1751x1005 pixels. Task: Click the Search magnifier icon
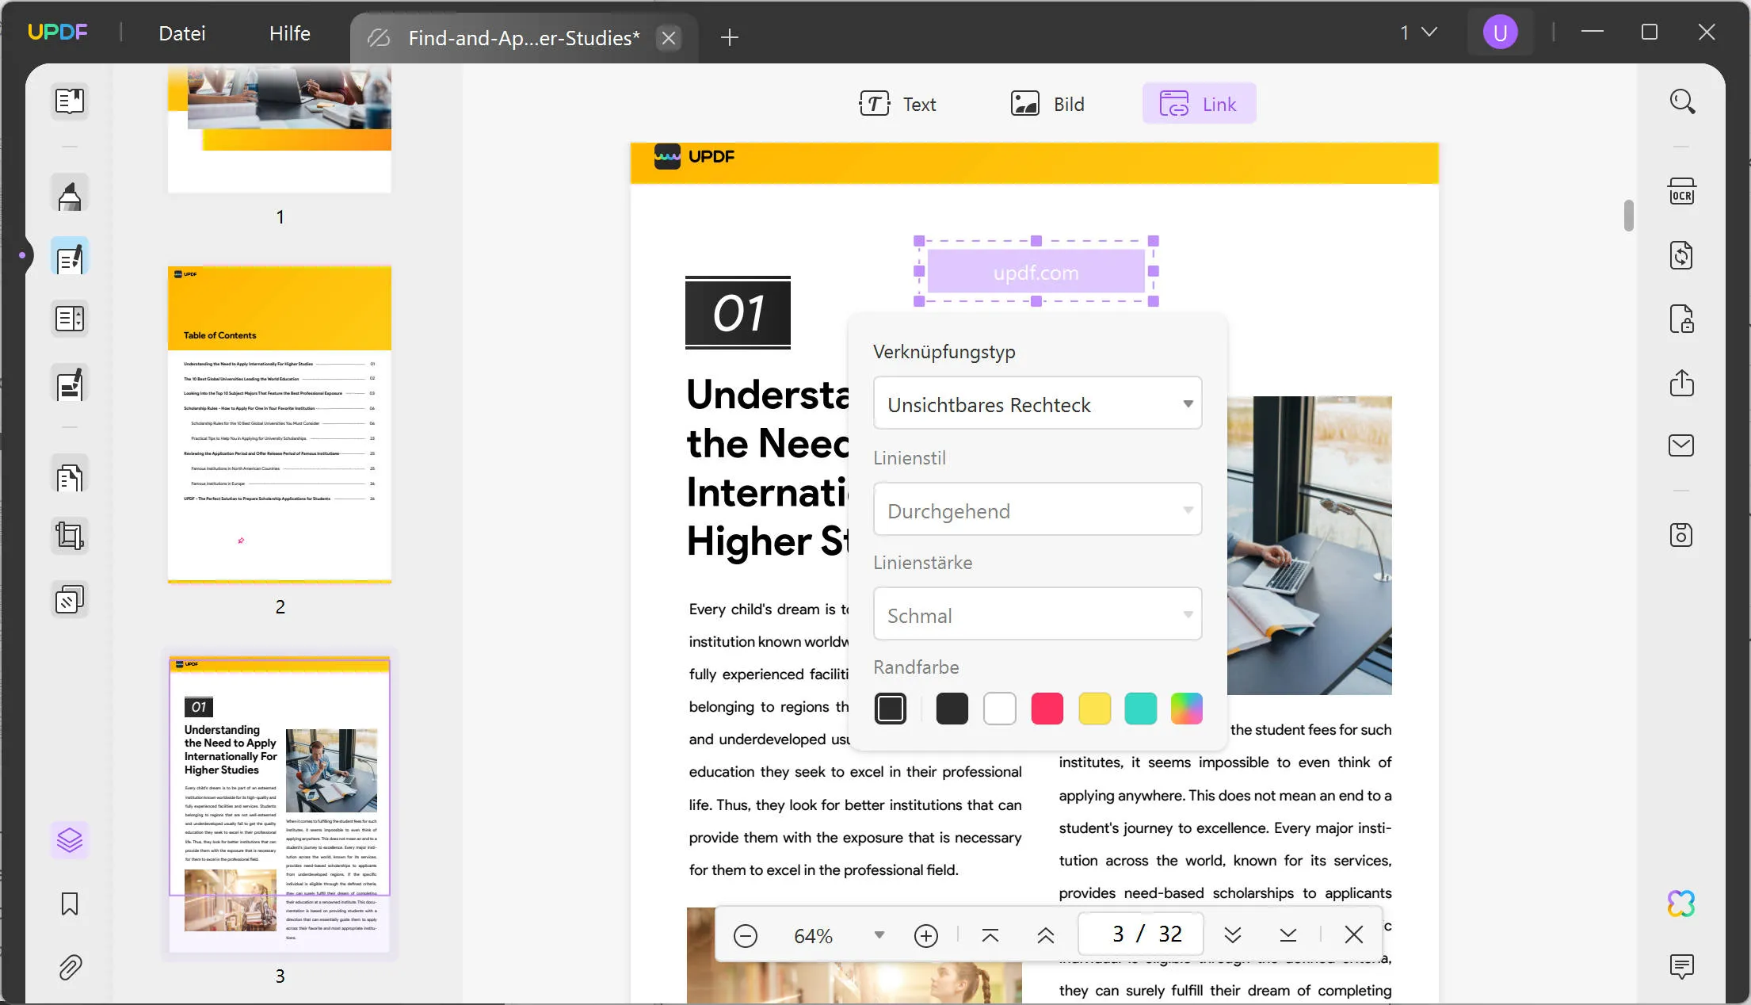1681,101
